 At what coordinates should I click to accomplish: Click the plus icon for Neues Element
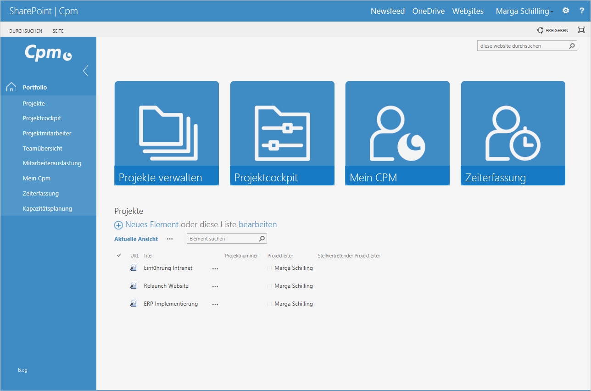coord(118,225)
